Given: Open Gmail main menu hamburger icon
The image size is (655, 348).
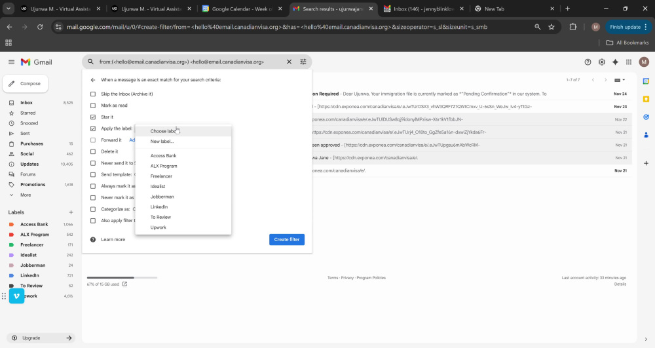Looking at the screenshot, I should [x=11, y=62].
